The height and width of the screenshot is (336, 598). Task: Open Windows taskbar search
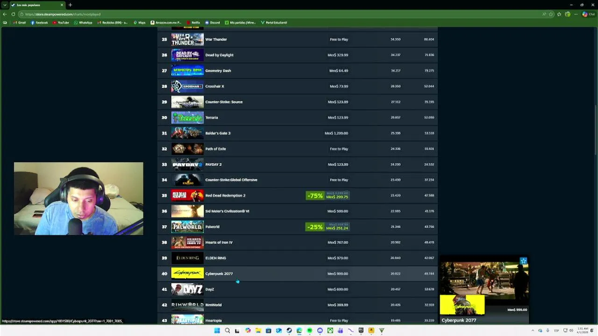(x=227, y=330)
